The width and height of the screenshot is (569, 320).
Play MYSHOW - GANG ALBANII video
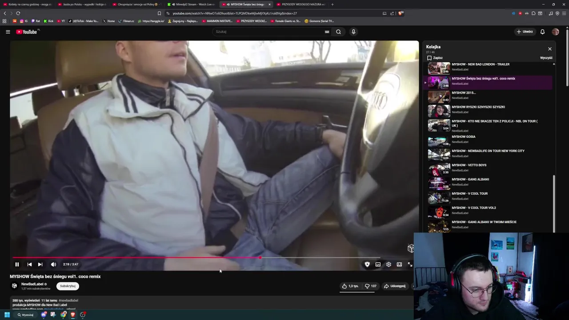point(488,182)
